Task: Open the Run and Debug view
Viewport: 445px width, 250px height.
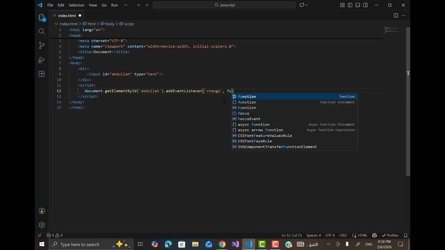Action: (x=42, y=60)
